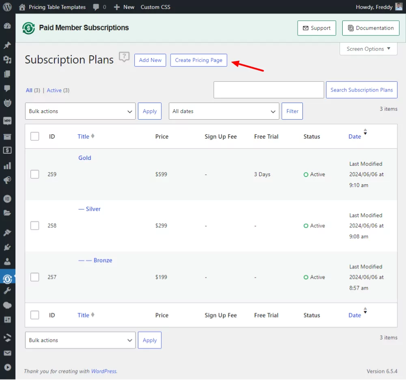Click the subscription plans search field
The height and width of the screenshot is (380, 406).
[269, 90]
